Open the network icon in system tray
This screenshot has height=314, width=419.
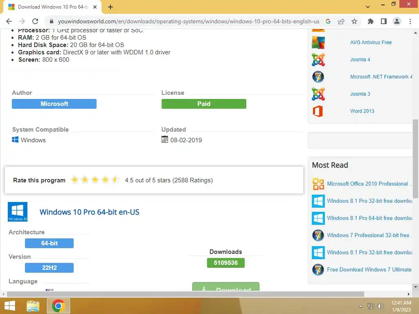click(x=371, y=306)
